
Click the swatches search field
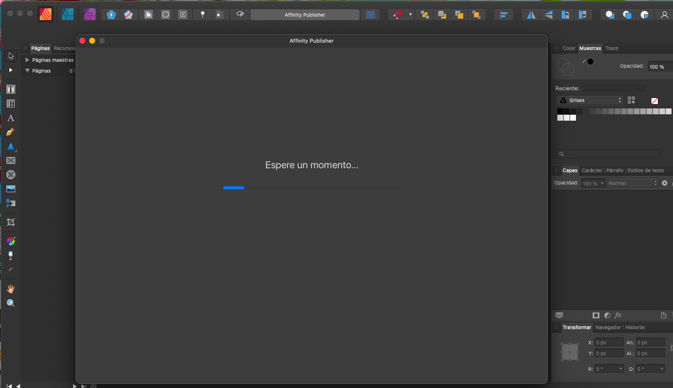[x=608, y=154]
